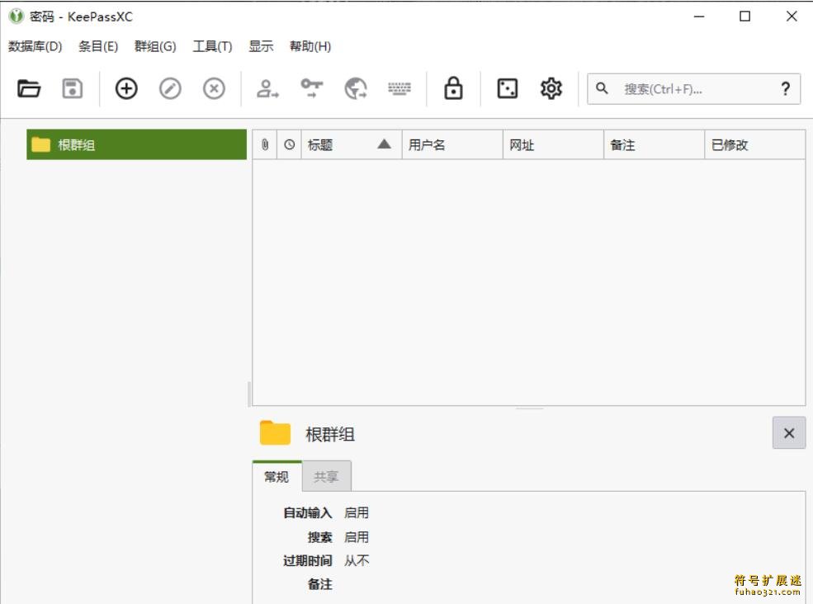This screenshot has width=813, height=604.
Task: Click the search magnifier icon
Action: point(602,88)
